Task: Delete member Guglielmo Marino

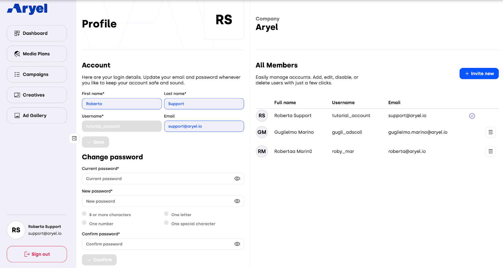Action: click(491, 132)
